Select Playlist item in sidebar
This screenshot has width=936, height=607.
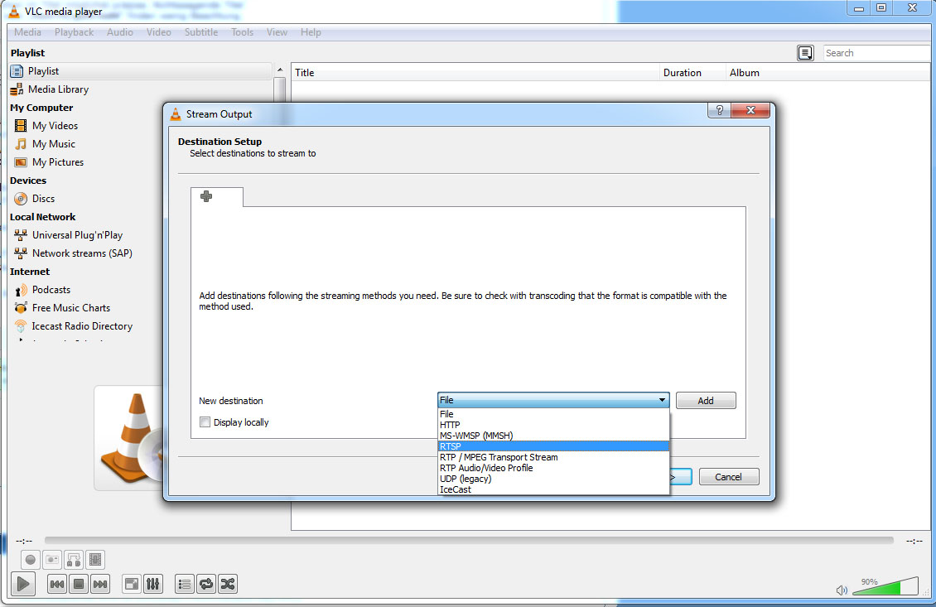[140, 71]
